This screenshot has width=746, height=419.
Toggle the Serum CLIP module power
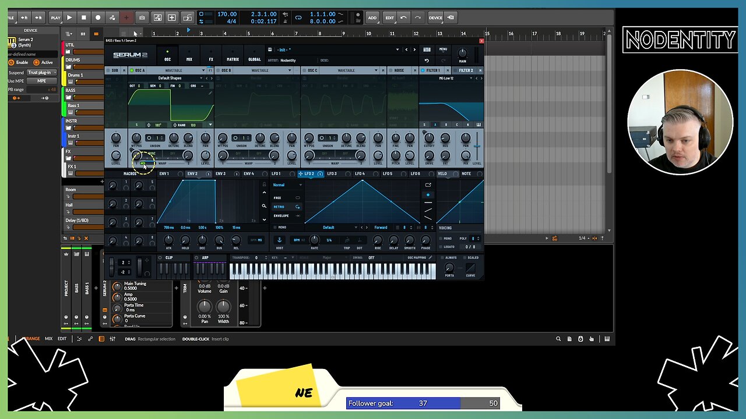[x=161, y=258]
